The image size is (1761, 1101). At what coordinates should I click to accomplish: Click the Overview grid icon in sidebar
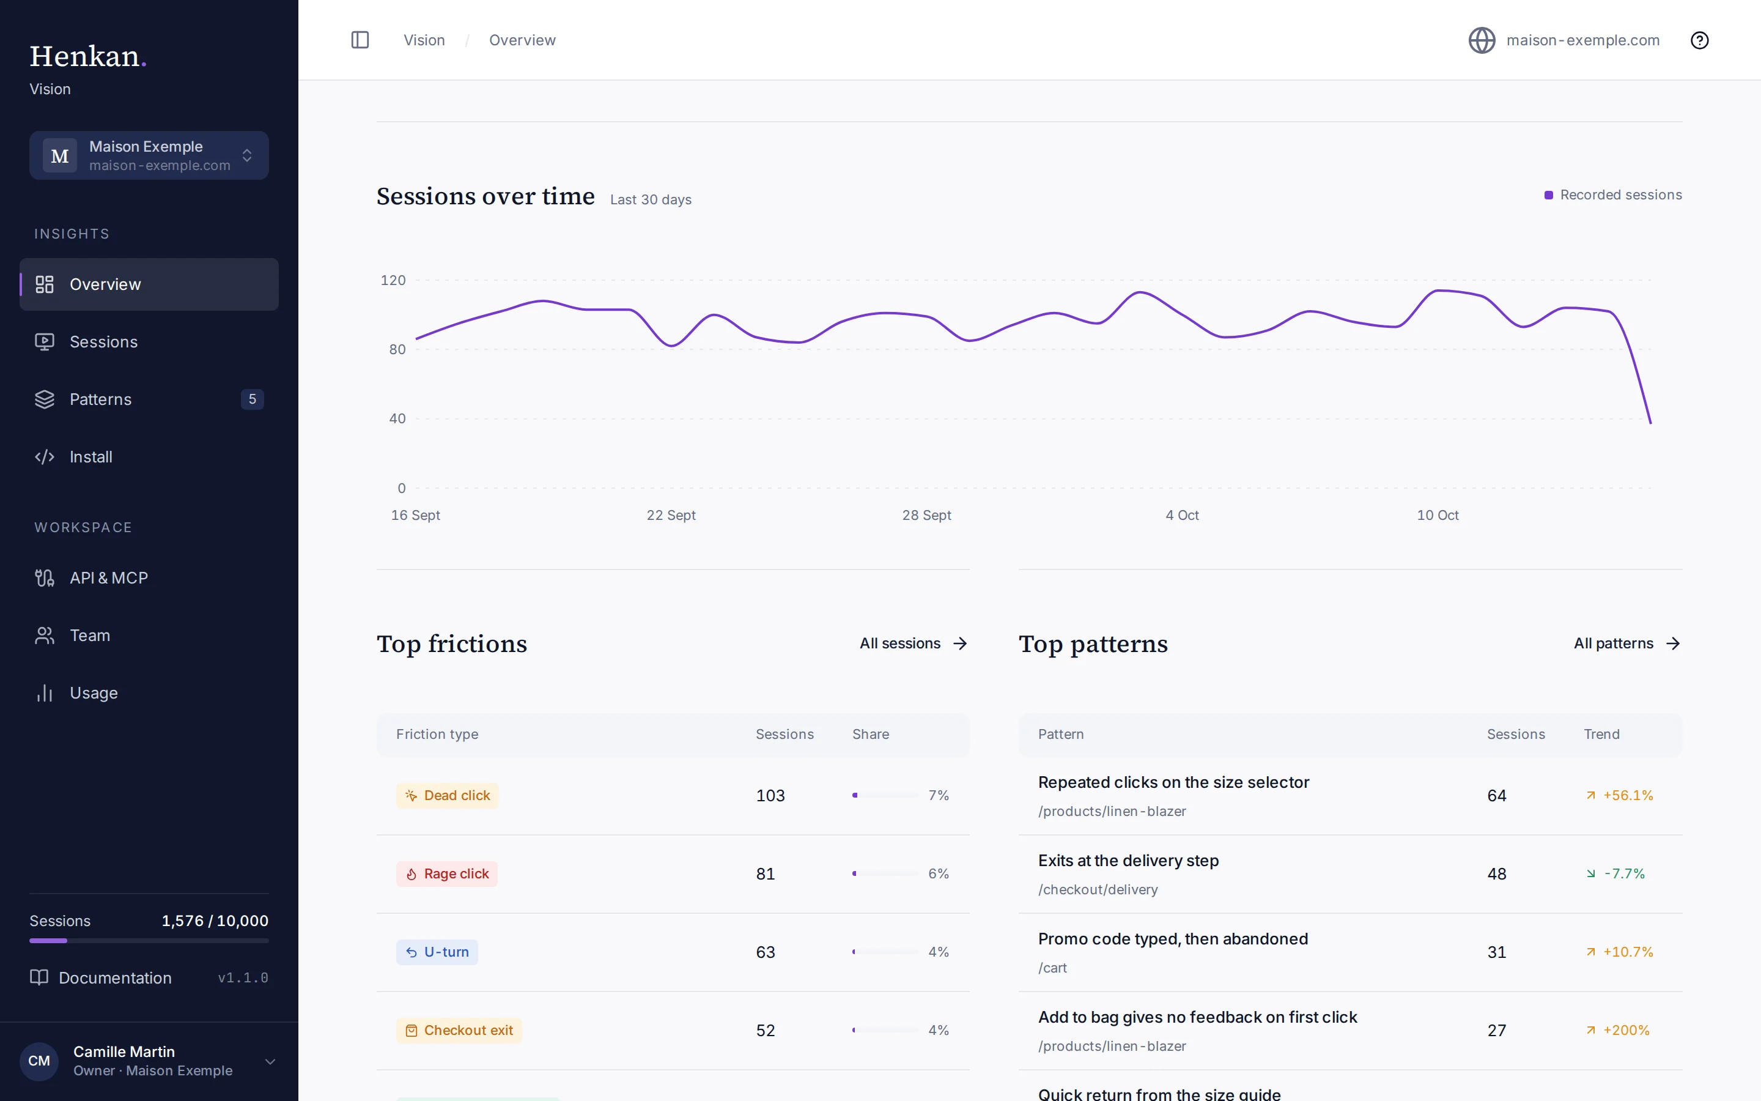(45, 284)
